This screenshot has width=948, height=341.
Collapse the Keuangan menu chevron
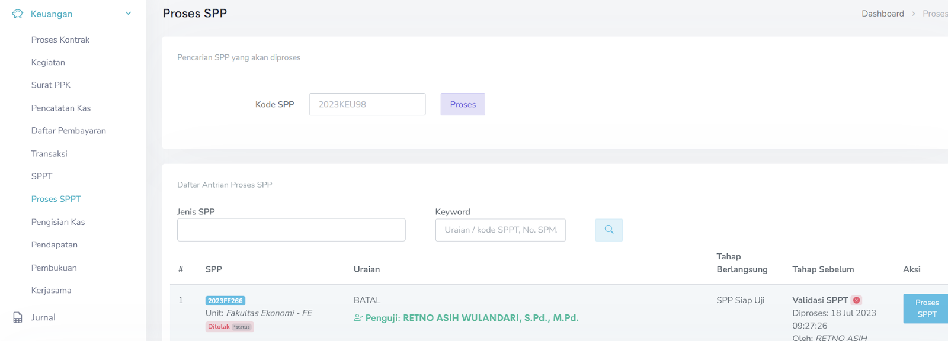[x=128, y=14]
